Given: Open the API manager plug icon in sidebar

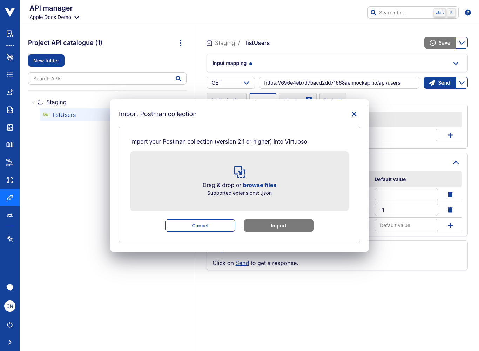Looking at the screenshot, I should (x=9, y=197).
